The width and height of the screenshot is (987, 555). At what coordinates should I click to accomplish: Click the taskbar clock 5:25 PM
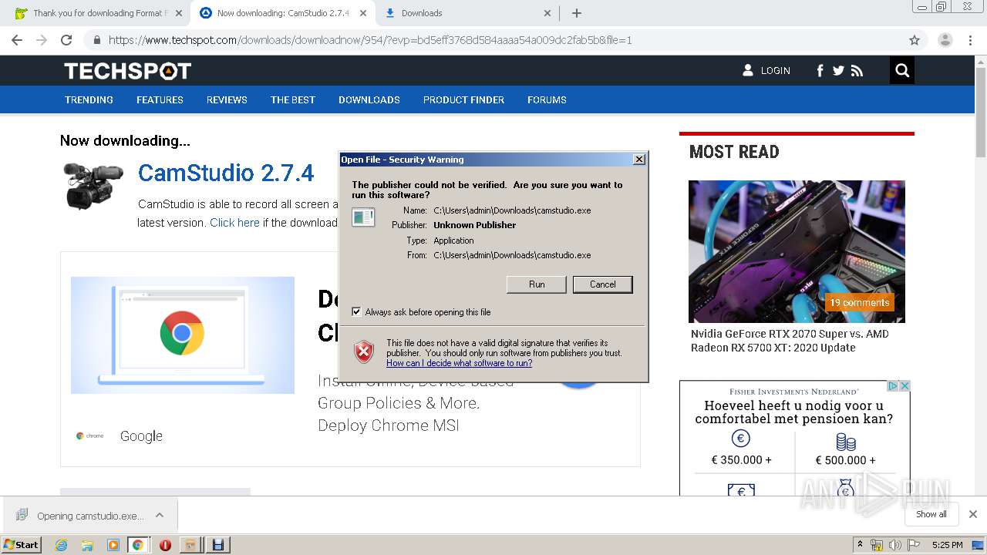pyautogui.click(x=947, y=545)
